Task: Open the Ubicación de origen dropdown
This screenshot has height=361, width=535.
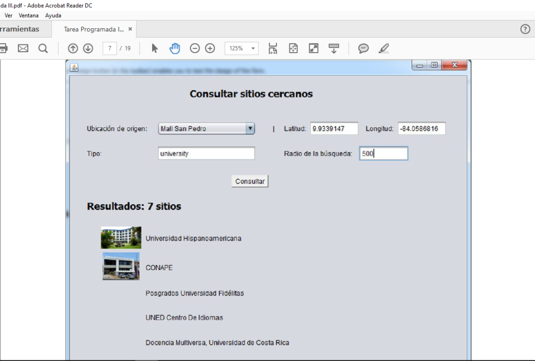Action: click(250, 128)
